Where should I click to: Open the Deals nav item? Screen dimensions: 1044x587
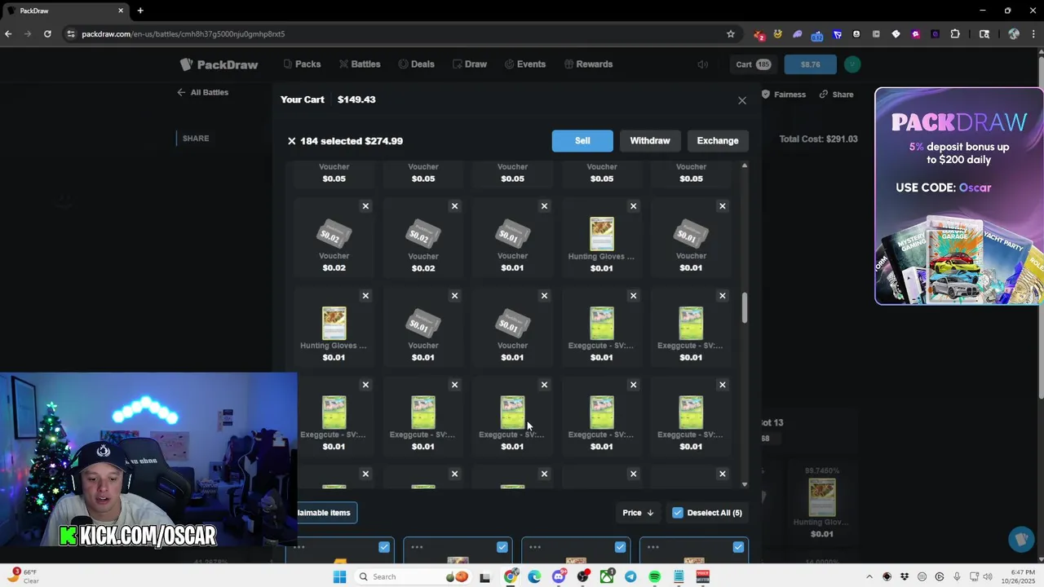416,64
